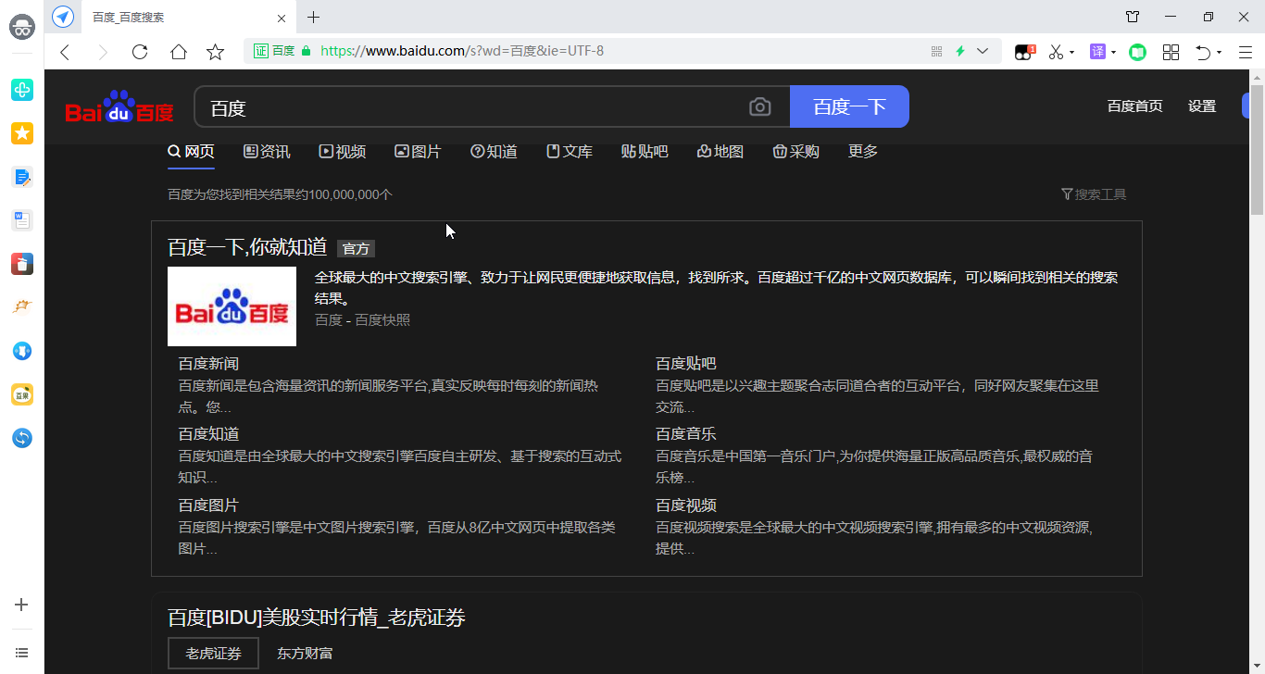Viewport: 1265px width, 674px height.
Task: Open the 百度一下,你就知道 result title
Action: click(247, 247)
